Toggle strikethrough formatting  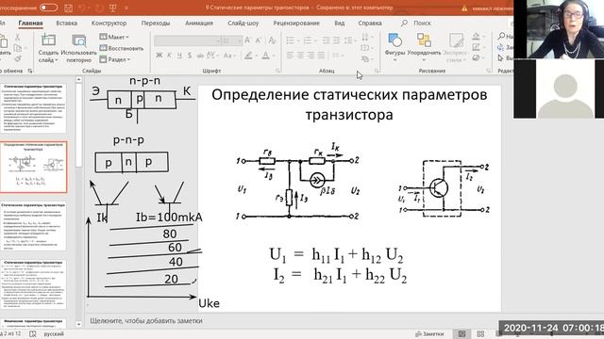[x=199, y=56]
